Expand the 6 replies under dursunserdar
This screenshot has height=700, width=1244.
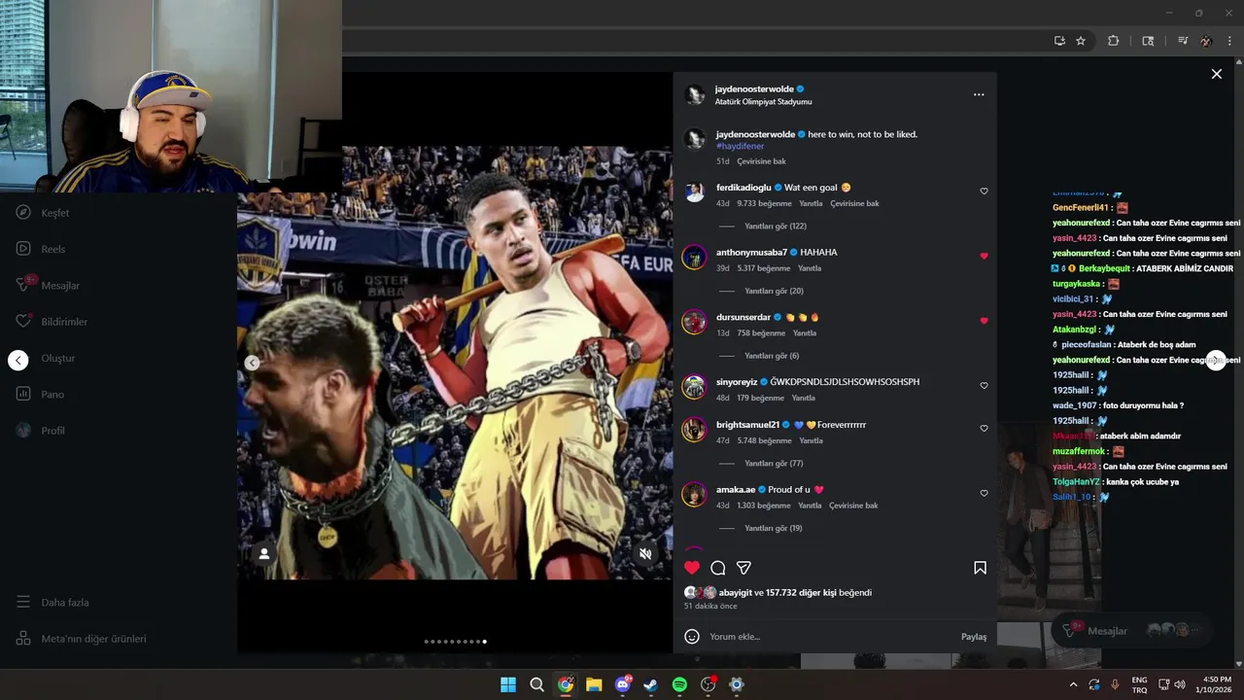click(772, 356)
